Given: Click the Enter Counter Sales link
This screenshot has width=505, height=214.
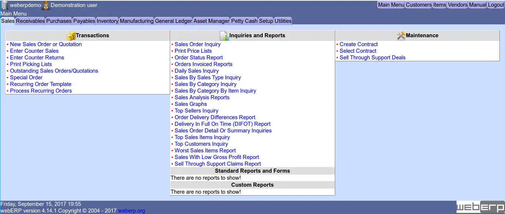Looking at the screenshot, I should (x=34, y=51).
